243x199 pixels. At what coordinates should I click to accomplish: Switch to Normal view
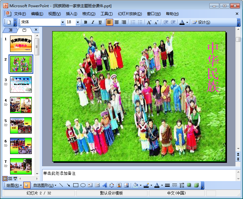click(x=5, y=179)
